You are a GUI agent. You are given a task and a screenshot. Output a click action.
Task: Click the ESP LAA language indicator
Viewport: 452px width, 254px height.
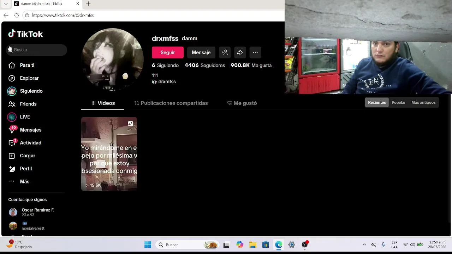pos(394,245)
